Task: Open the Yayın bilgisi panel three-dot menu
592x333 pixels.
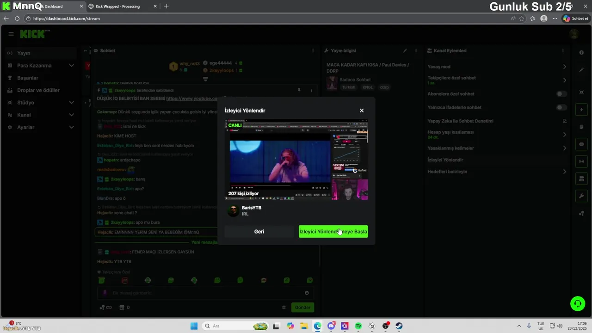Action: [416, 51]
